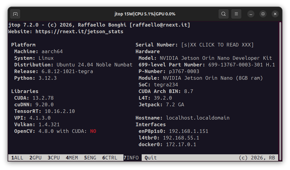This screenshot has height=170, width=290.
Task: Click the L4T version 39.2.0
Action: (x=163, y=98)
